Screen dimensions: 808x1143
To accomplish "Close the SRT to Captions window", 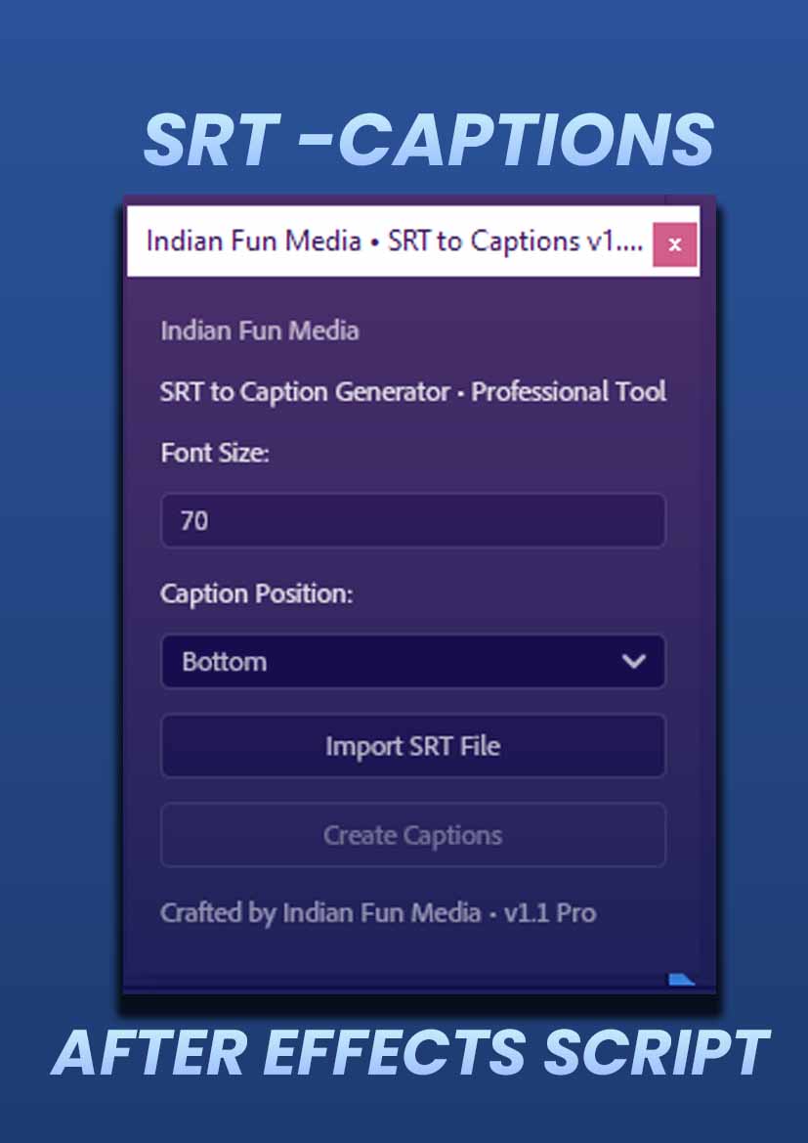I will point(674,245).
